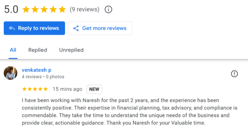
Task: Click the first star in venkatesh p's review
Action: (24, 89)
